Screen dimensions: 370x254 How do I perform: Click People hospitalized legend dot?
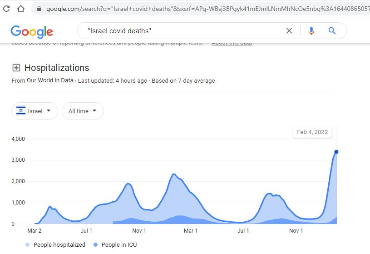[x=28, y=245]
